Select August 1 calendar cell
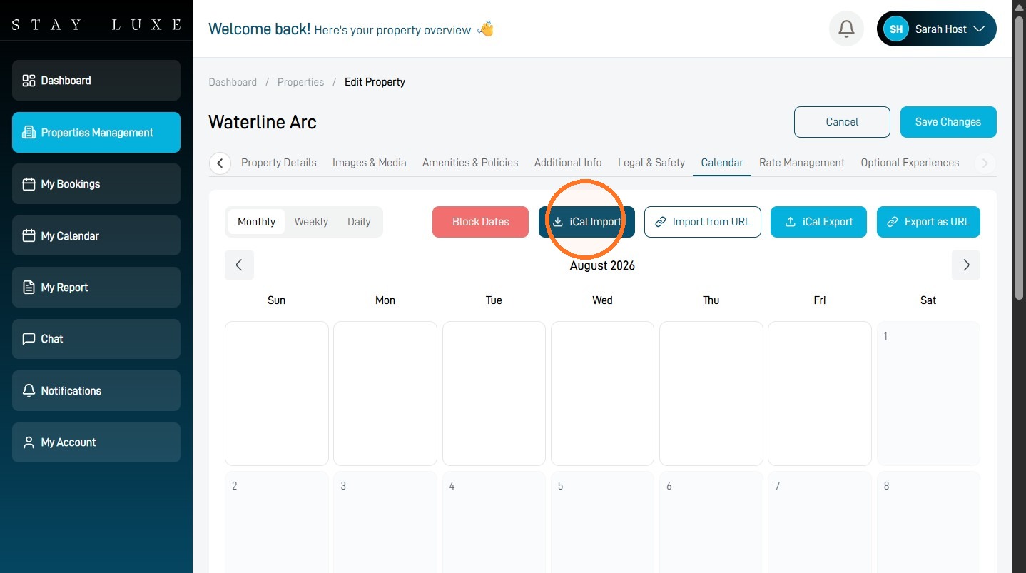 (x=928, y=393)
